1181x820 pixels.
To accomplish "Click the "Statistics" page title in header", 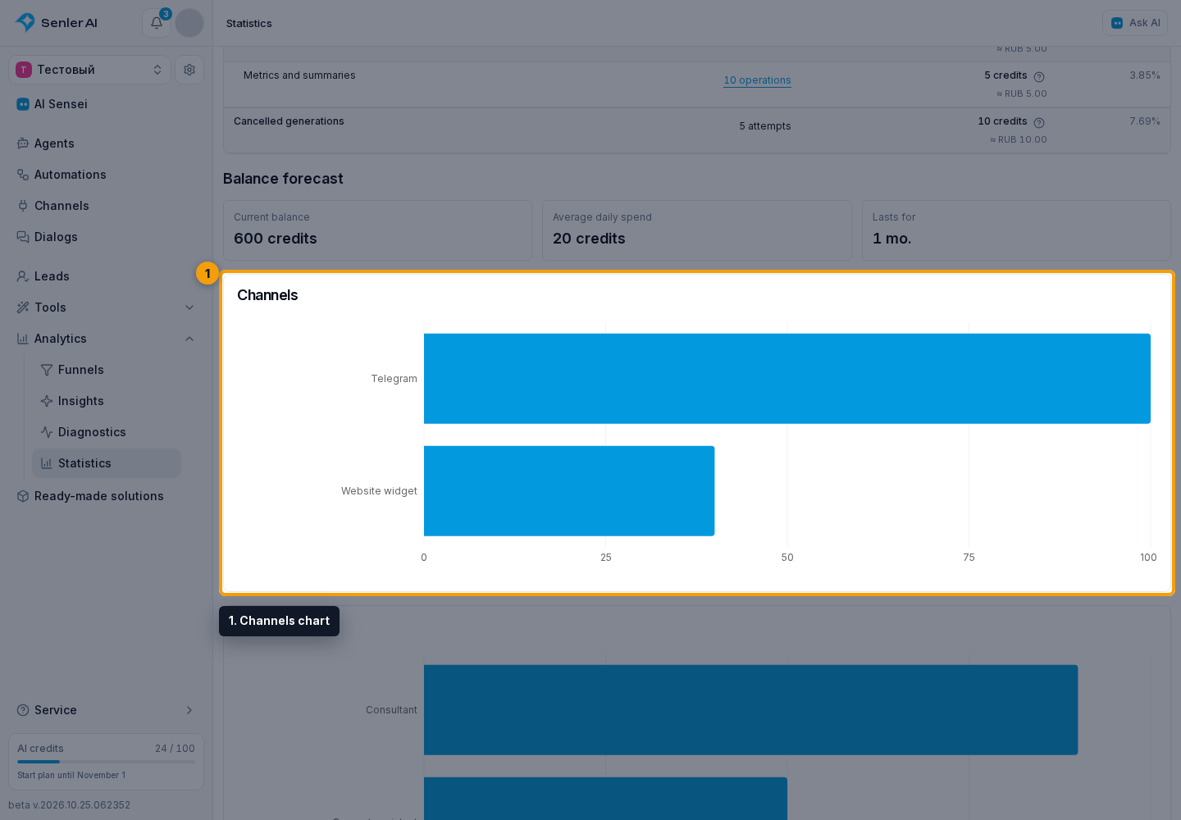I will pos(249,24).
